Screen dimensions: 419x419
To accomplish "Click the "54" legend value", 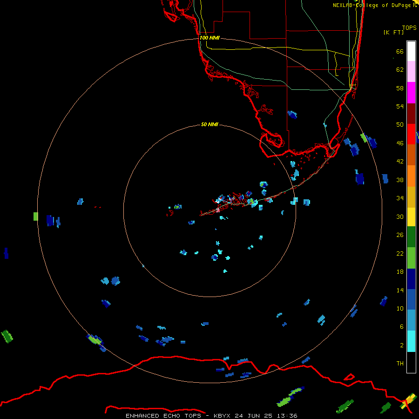I will point(400,106).
